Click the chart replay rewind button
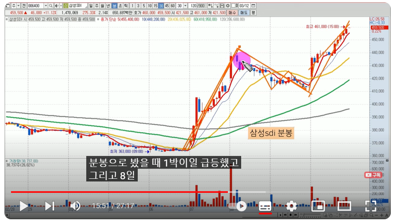393x221 pixels. [x=285, y=215]
